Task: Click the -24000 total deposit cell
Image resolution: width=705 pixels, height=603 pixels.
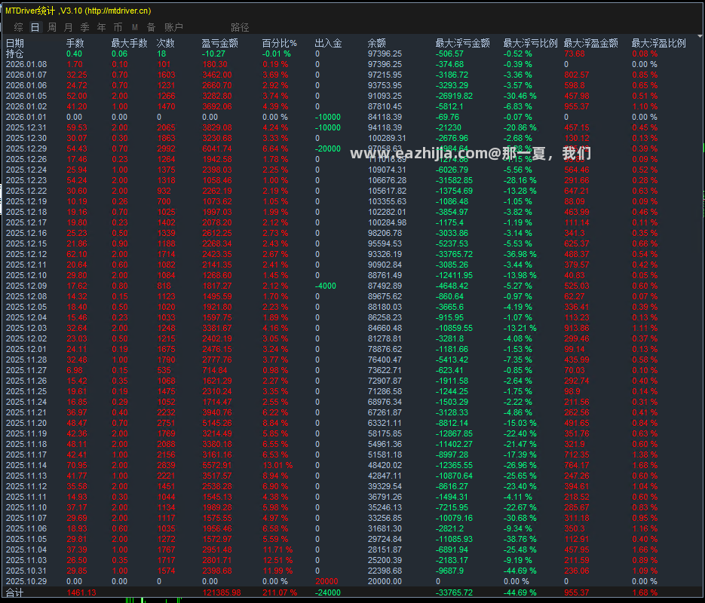Action: [328, 592]
